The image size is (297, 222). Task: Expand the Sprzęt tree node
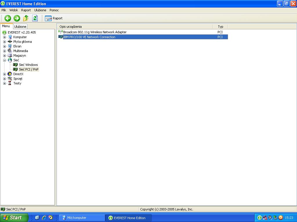click(x=4, y=79)
